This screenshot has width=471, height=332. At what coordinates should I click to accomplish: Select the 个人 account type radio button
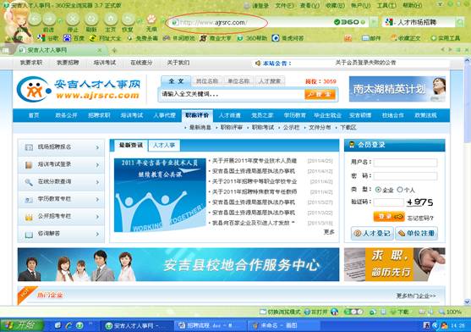point(399,190)
